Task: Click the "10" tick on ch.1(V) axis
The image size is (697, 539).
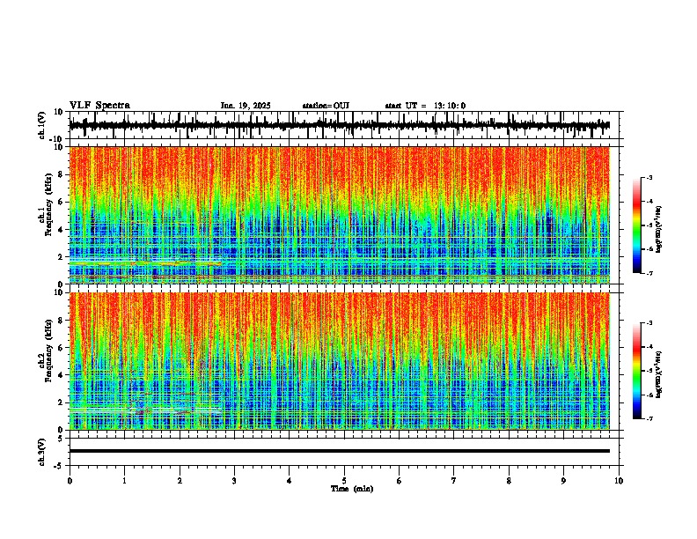Action: point(59,112)
